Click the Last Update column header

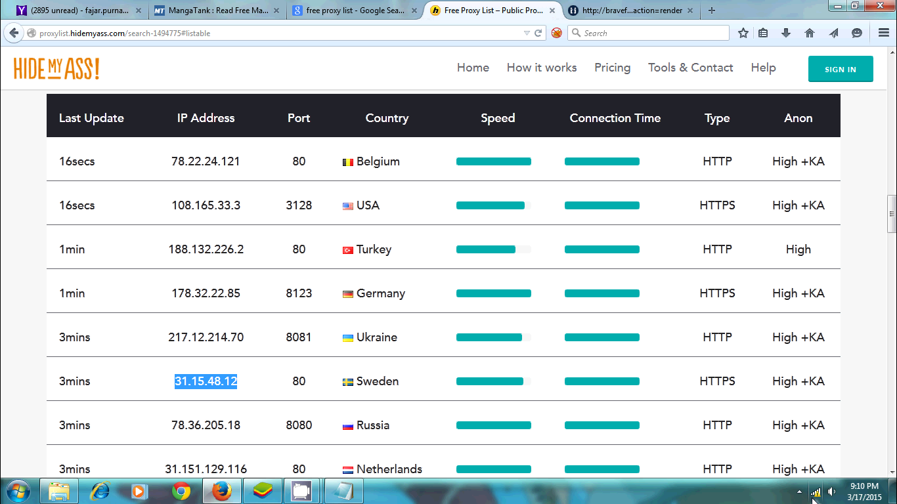91,118
